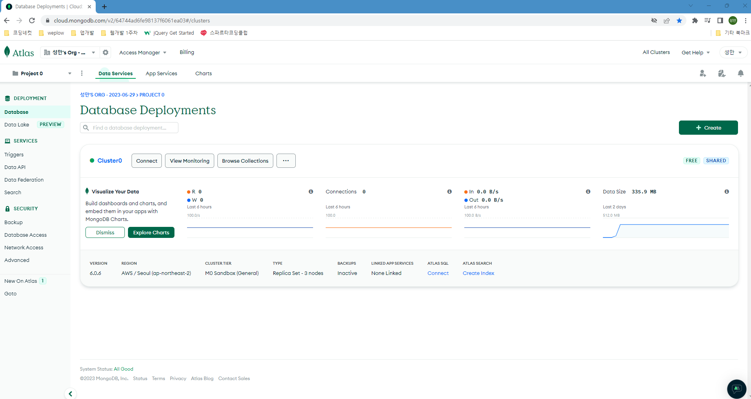Open Chrome profile avatar

733,20
